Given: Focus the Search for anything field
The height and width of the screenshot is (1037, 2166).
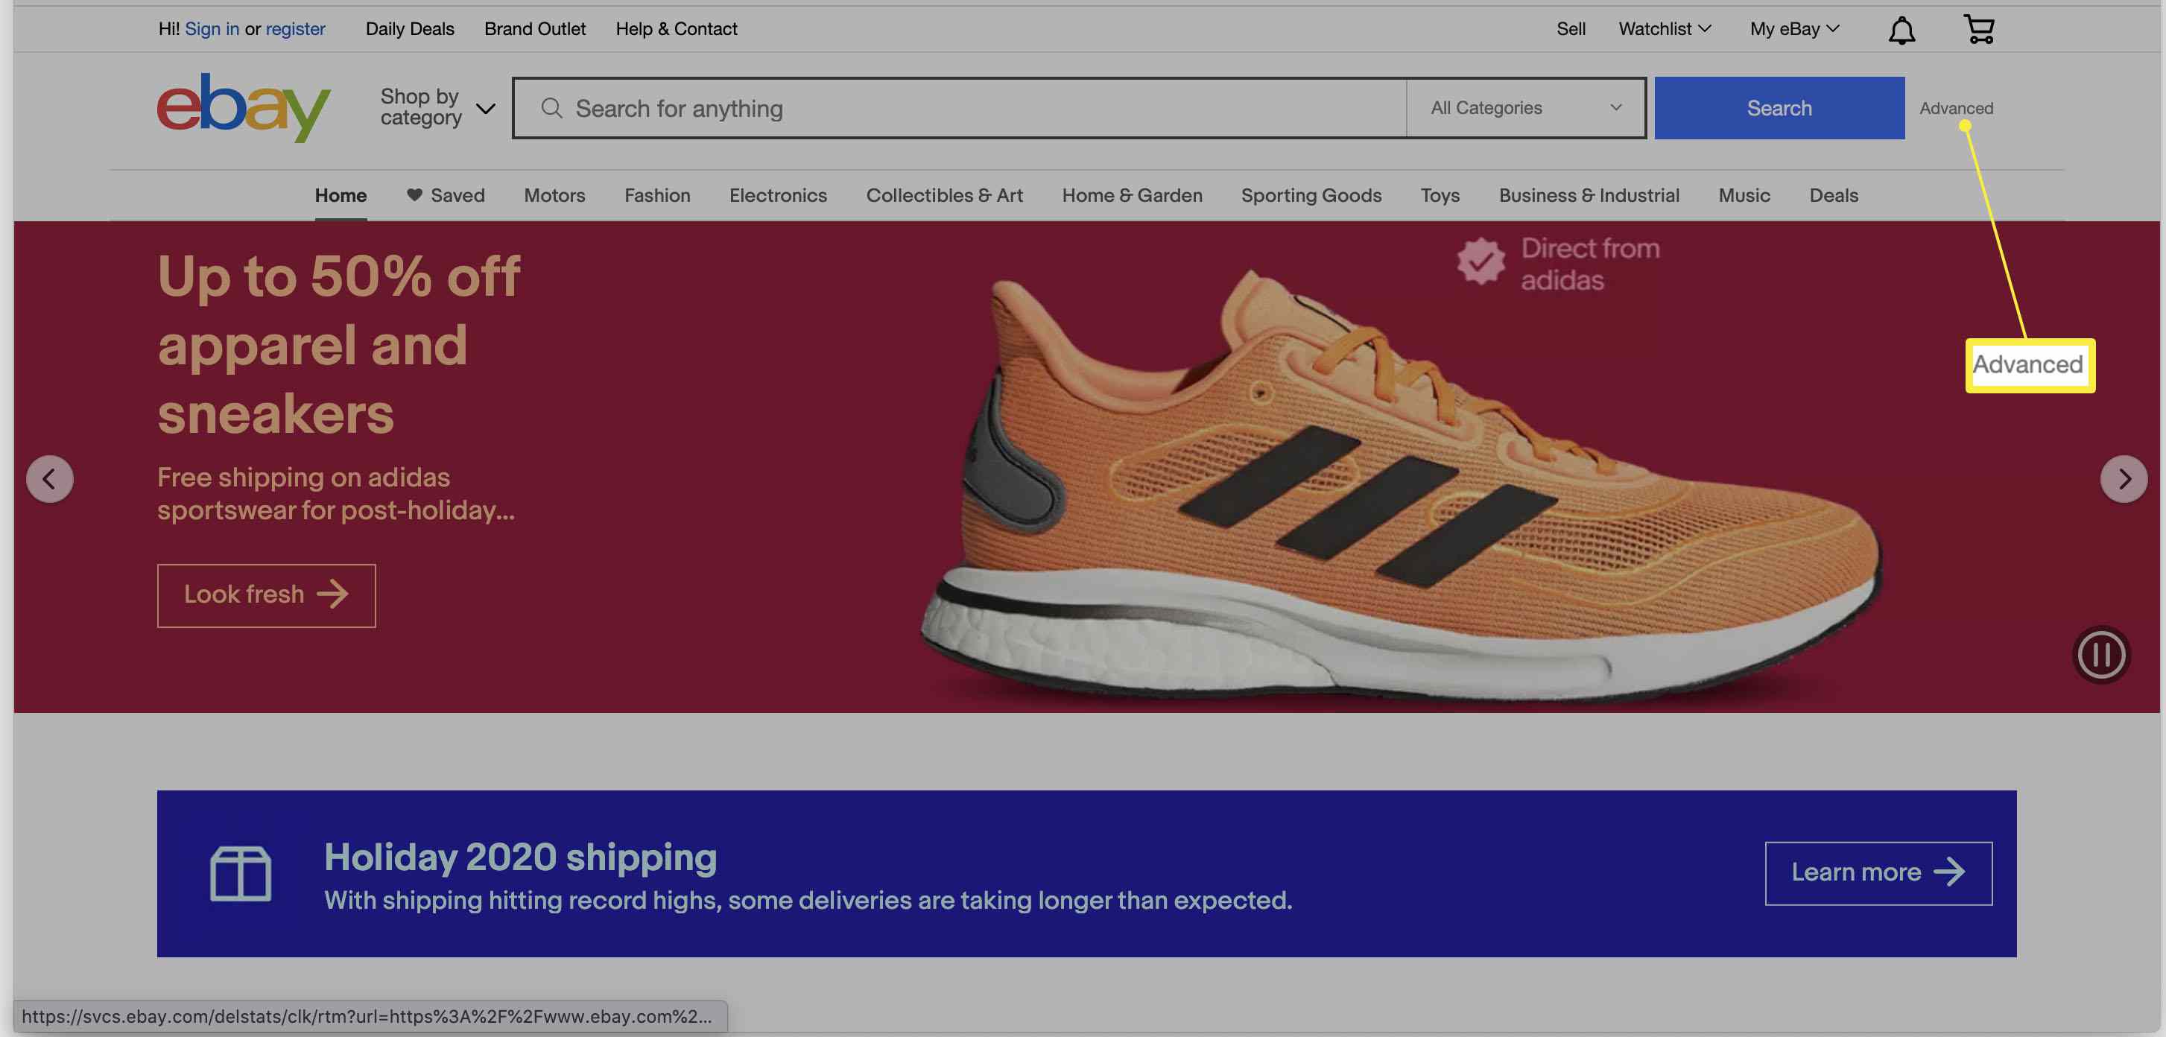Looking at the screenshot, I should [958, 107].
